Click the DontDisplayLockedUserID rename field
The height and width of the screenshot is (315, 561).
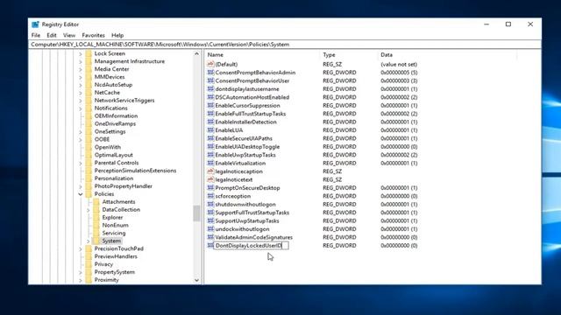pos(251,245)
